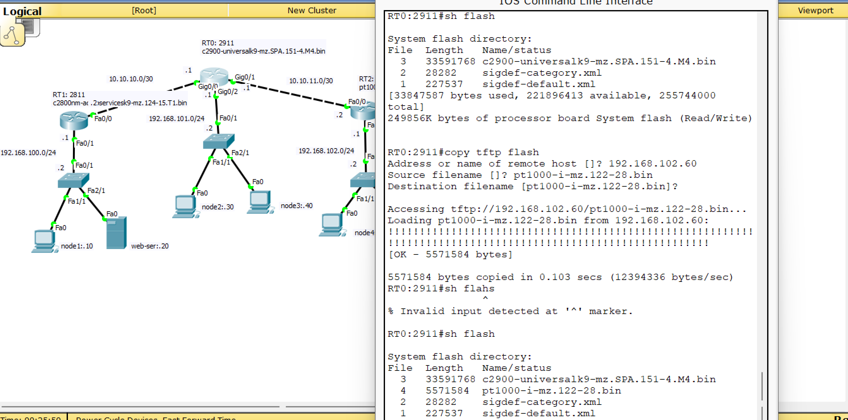Click the [Root] navigation button
This screenshot has height=420, width=848.
pyautogui.click(x=144, y=10)
